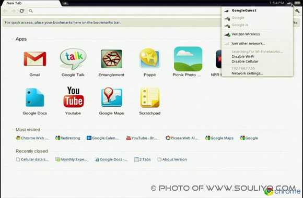Open the Chrome Web most visited link
The width and height of the screenshot is (303, 198).
click(x=32, y=138)
